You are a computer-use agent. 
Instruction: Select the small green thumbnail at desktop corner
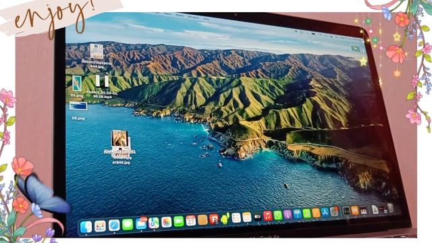[x=356, y=49]
